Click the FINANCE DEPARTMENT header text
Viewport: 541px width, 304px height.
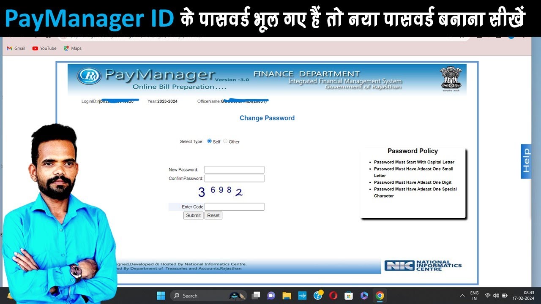pyautogui.click(x=306, y=74)
